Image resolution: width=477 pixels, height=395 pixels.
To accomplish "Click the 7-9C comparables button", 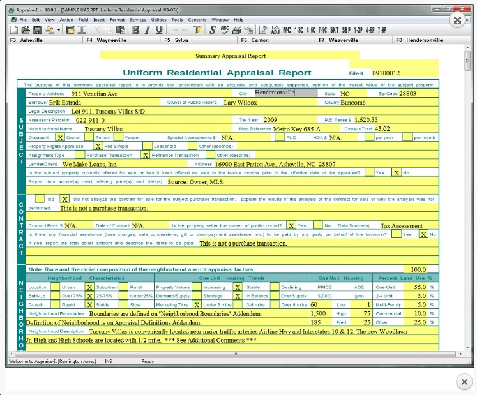I will point(322,30).
